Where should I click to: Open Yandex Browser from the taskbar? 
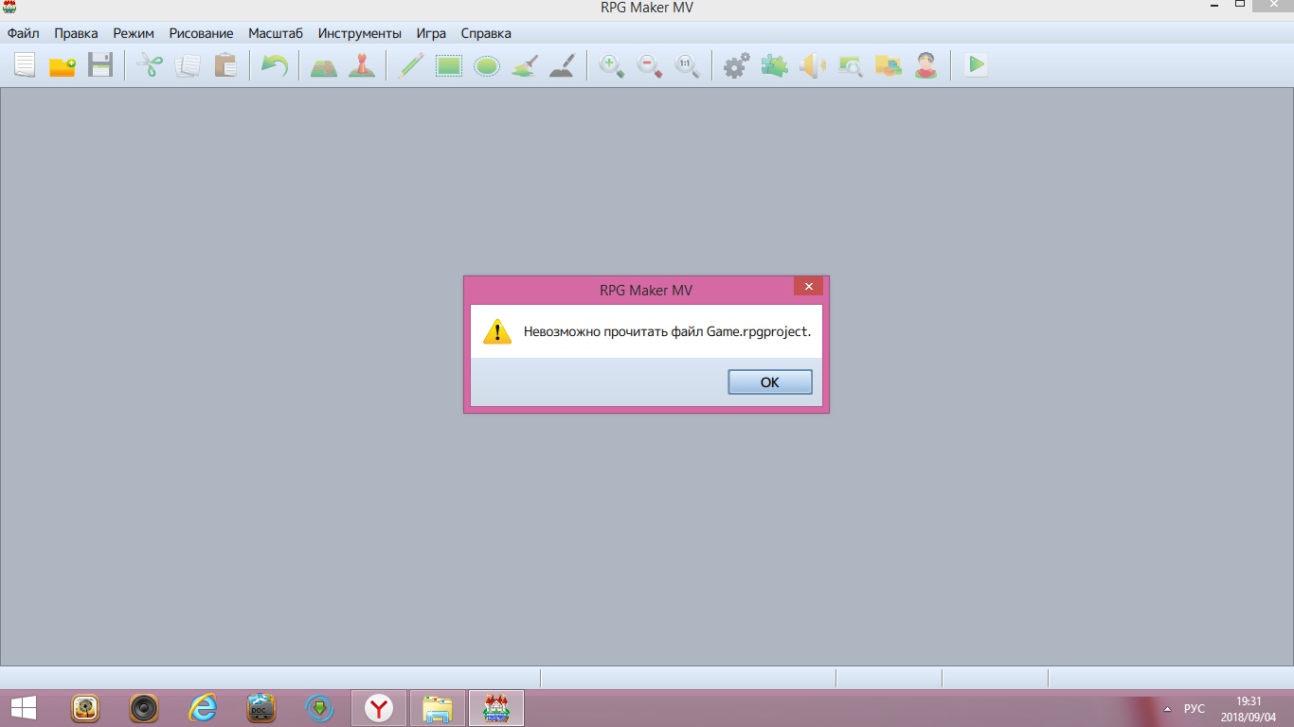click(379, 708)
